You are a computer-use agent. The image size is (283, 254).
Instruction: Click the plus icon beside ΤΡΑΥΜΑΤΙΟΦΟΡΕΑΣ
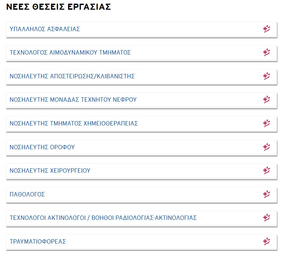(267, 241)
